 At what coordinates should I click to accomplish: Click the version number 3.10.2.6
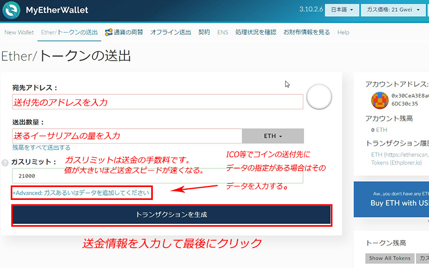coord(311,9)
